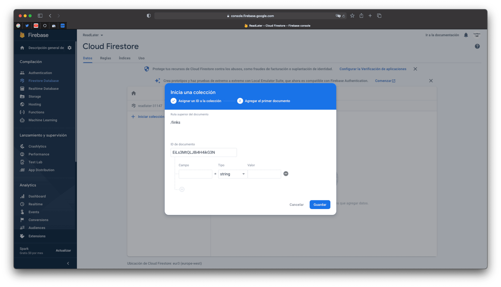Dismiss the Local Emulator Suite banner
This screenshot has height=287, width=501.
[431, 81]
